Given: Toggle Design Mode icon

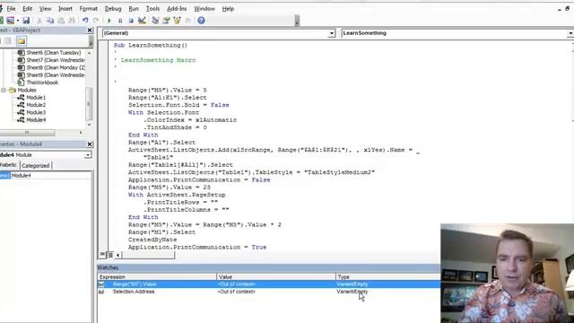Looking at the screenshot, I should pos(142,21).
